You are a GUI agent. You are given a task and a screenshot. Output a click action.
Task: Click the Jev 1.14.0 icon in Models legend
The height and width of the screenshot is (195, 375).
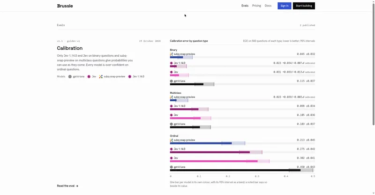pyautogui.click(x=130, y=76)
